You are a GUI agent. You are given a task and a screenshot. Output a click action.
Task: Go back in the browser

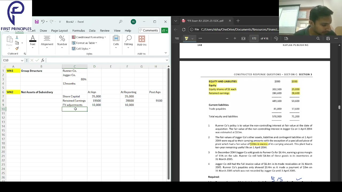pyautogui.click(x=176, y=30)
